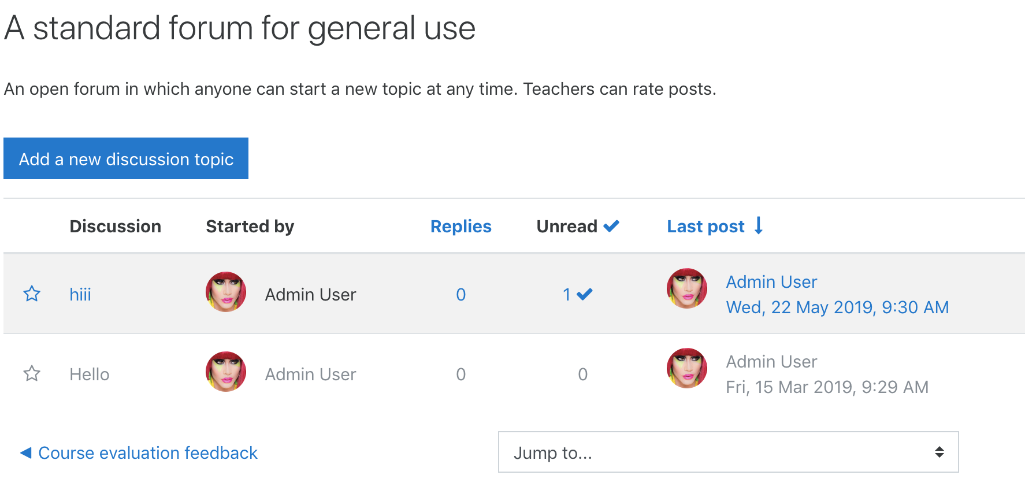Open the Jump to... dropdown
This screenshot has height=497, width=1025.
(728, 452)
